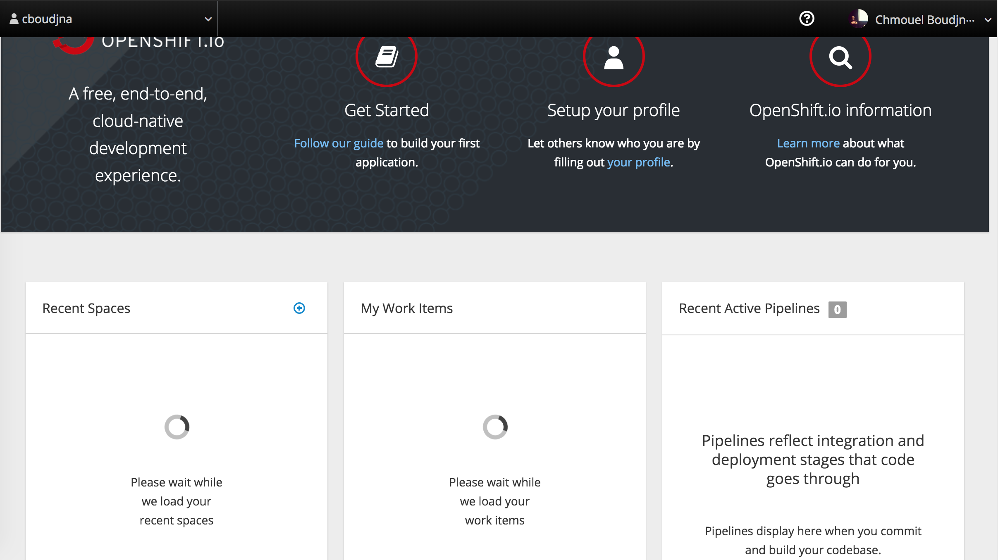
Task: Click the user silhouette icon next to cboudjna
Action: pos(14,18)
